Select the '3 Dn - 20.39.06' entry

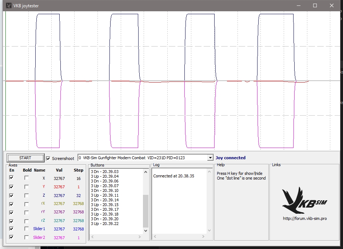104,181
